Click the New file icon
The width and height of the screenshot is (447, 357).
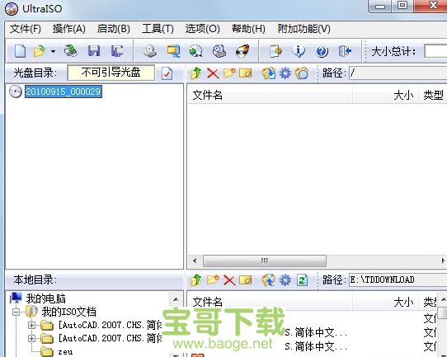pos(21,51)
